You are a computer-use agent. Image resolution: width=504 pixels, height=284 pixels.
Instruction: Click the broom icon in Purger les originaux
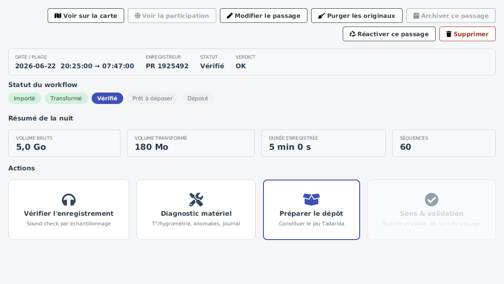coord(322,16)
